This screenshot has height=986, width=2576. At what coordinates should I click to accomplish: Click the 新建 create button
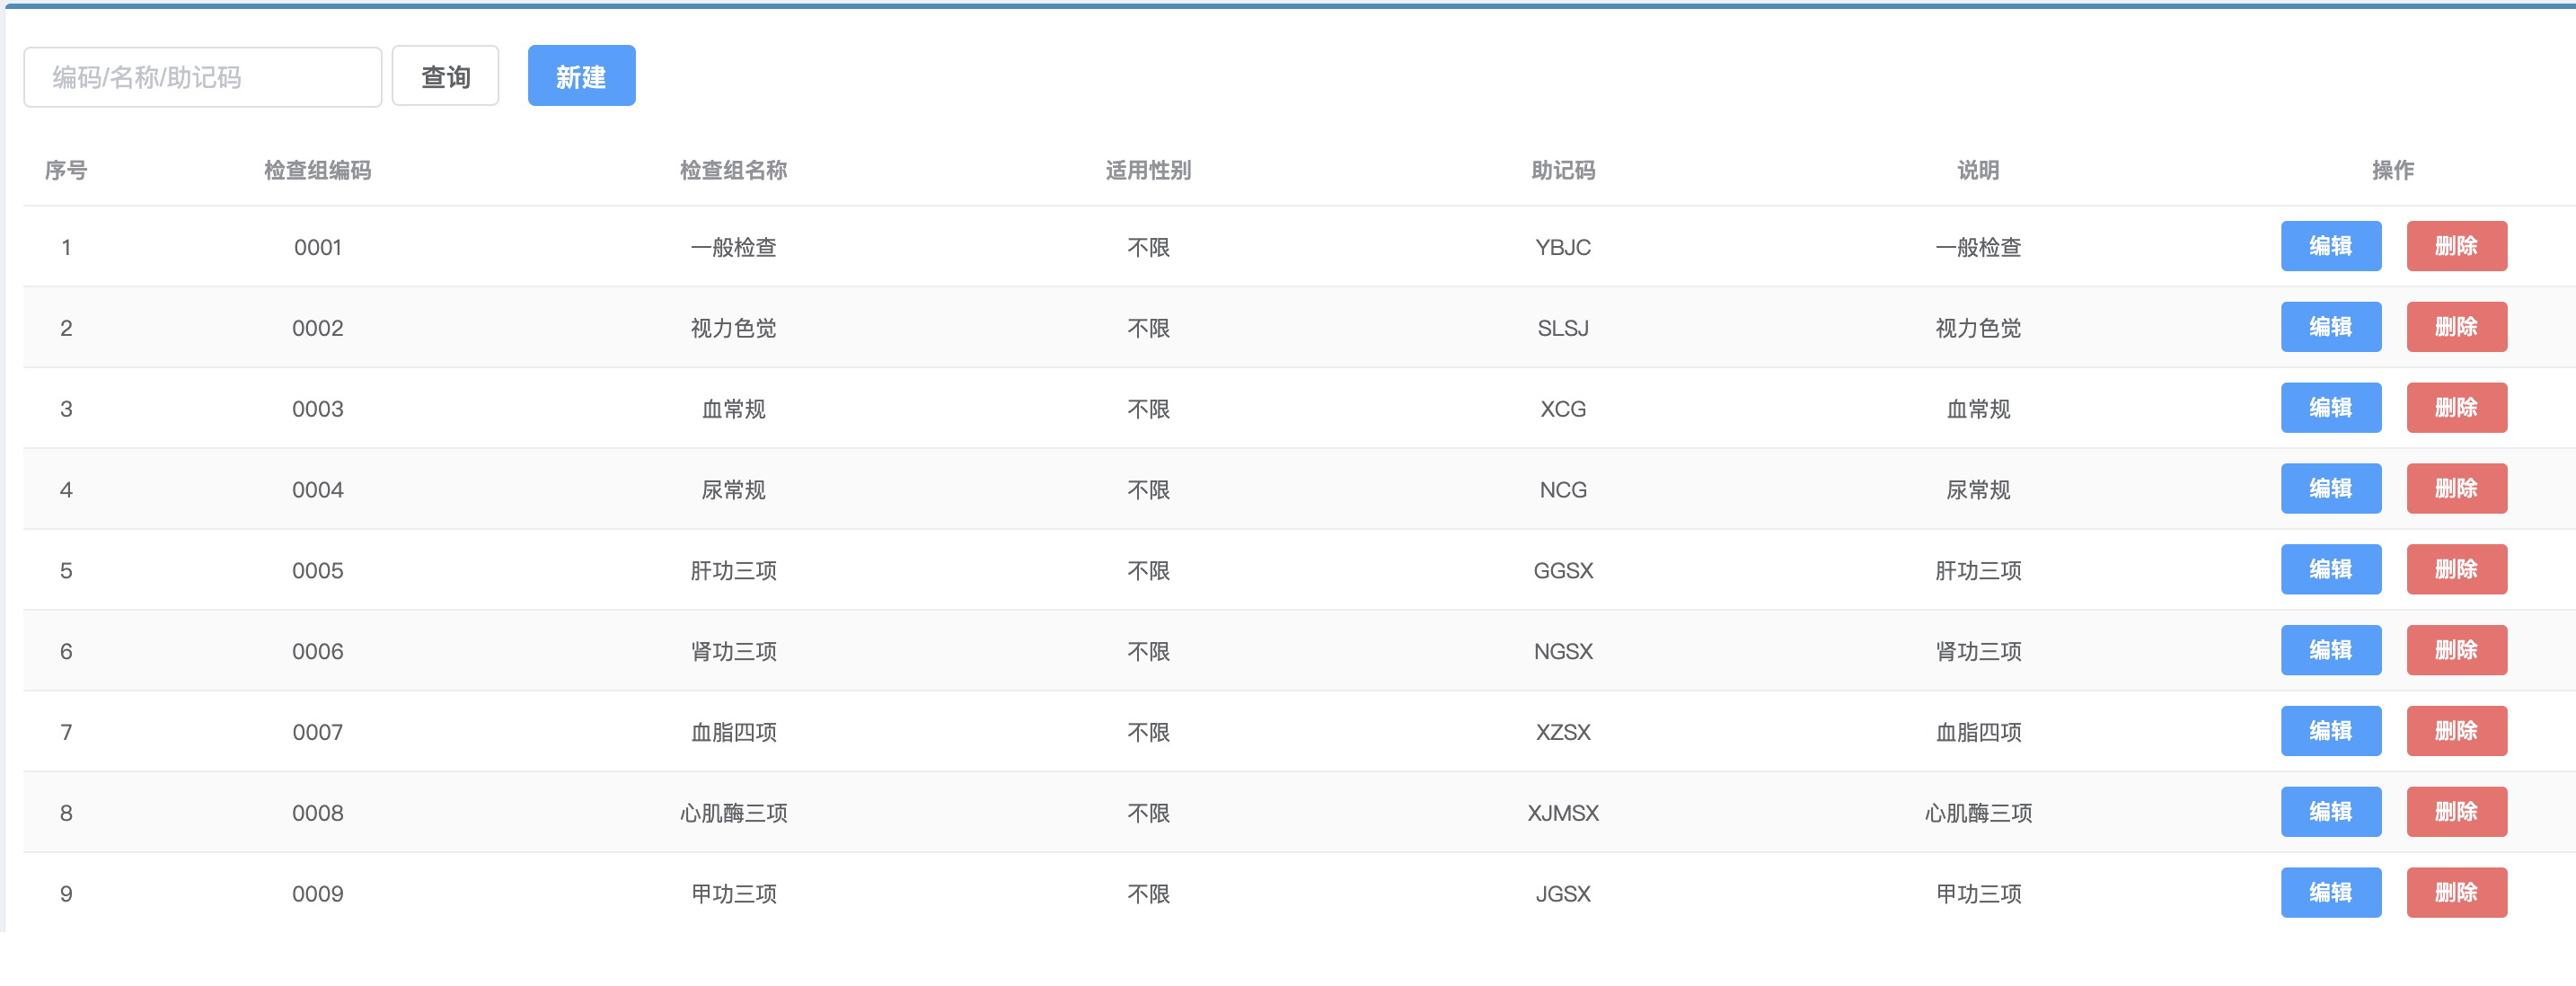[x=581, y=76]
